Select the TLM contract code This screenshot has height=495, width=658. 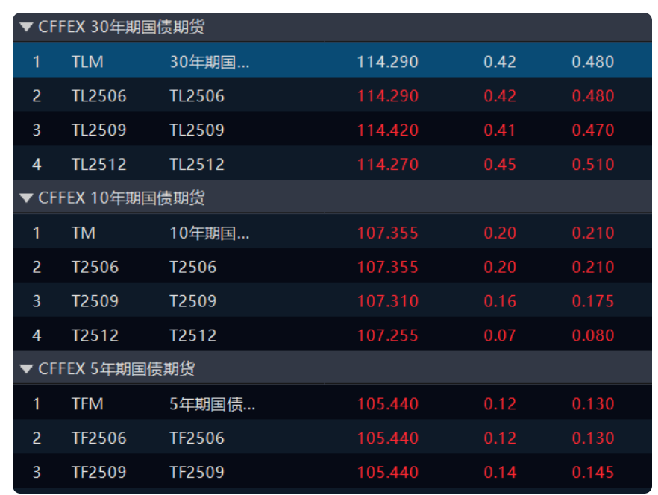pyautogui.click(x=87, y=62)
